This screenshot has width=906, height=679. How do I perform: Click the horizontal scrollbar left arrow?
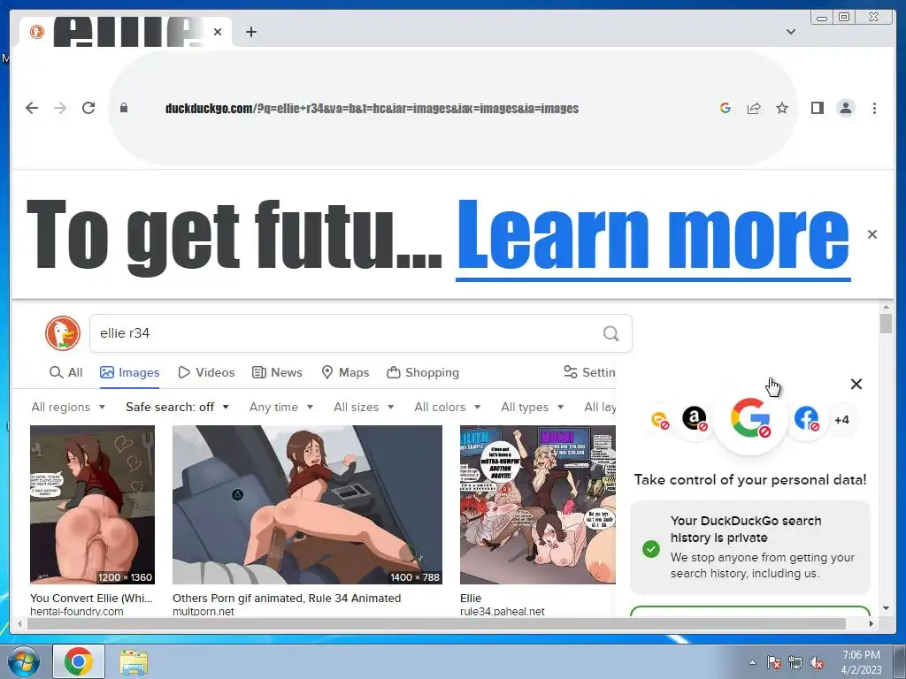[x=19, y=623]
